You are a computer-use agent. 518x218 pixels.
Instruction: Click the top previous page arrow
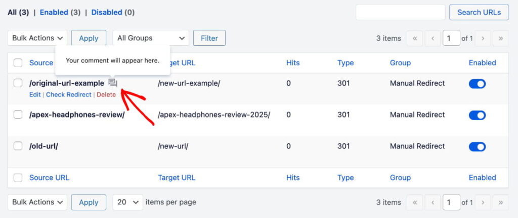tap(433, 38)
